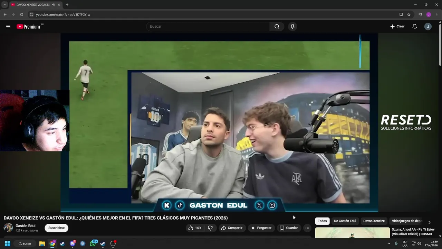Open YouTube notifications bell
Viewport: 442px width, 249px height.
[x=415, y=27]
